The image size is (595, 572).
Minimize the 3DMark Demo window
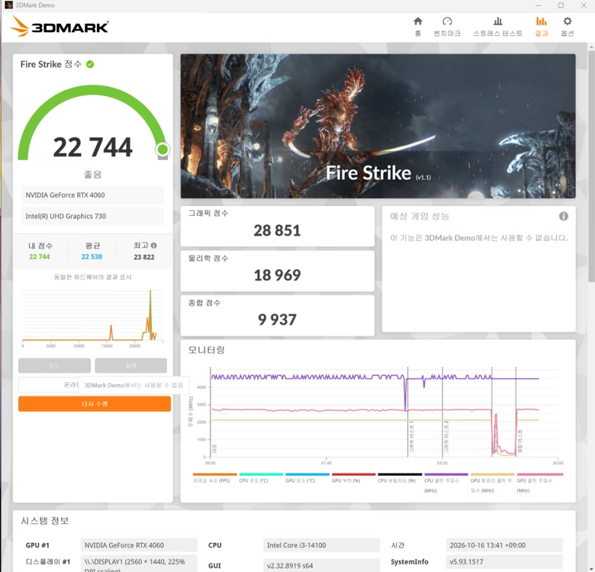[538, 5]
